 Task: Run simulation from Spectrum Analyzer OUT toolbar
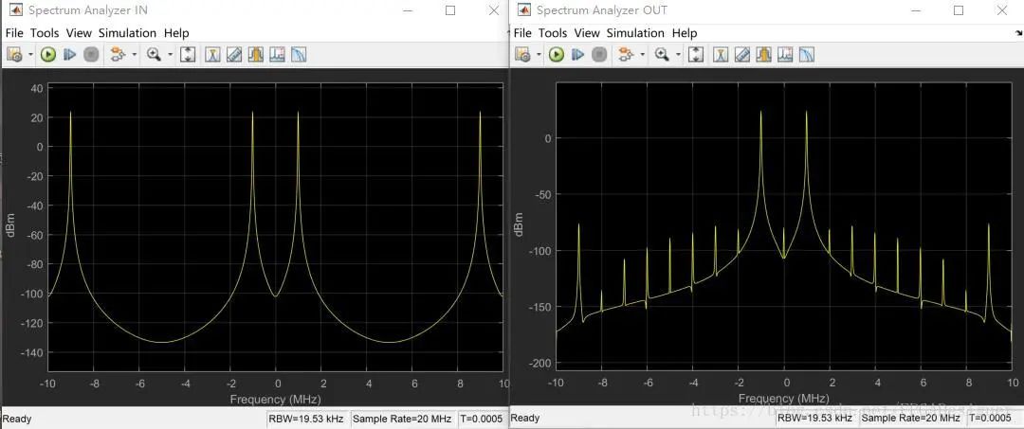point(556,55)
